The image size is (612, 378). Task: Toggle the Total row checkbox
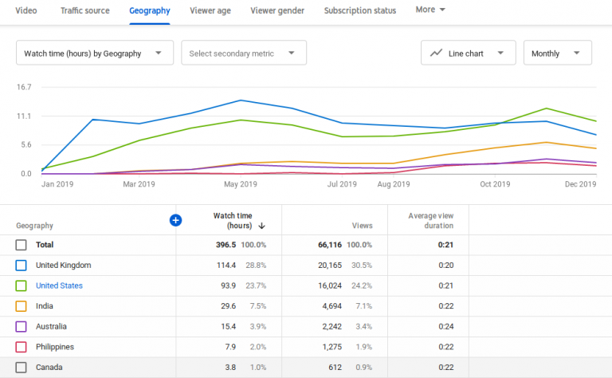[x=22, y=245]
